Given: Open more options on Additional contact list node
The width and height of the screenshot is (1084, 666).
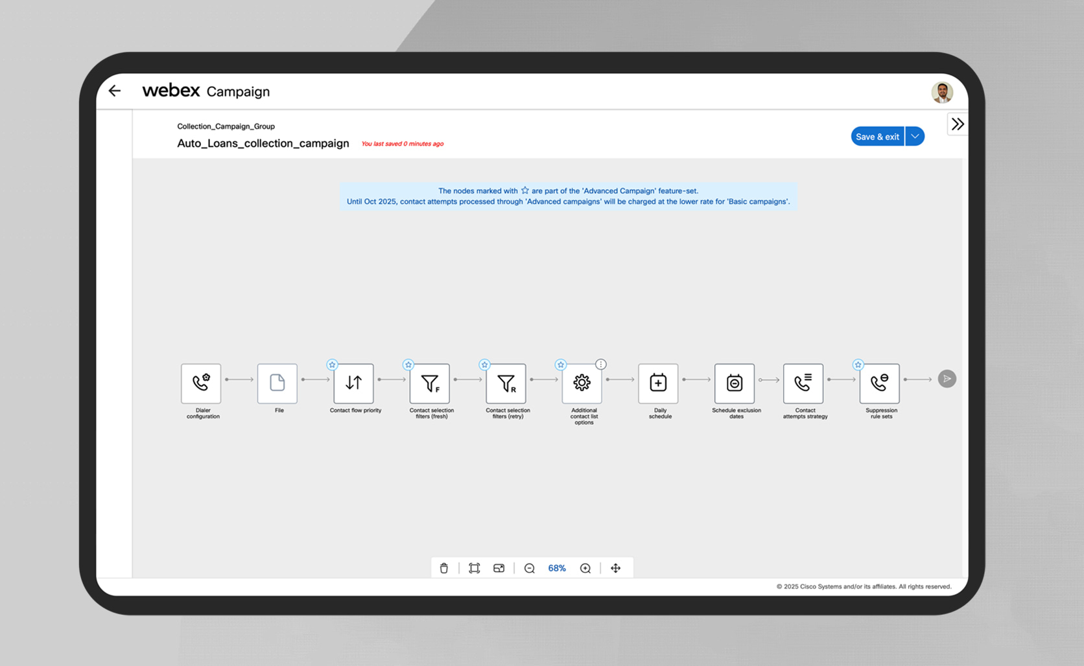Looking at the screenshot, I should (601, 364).
